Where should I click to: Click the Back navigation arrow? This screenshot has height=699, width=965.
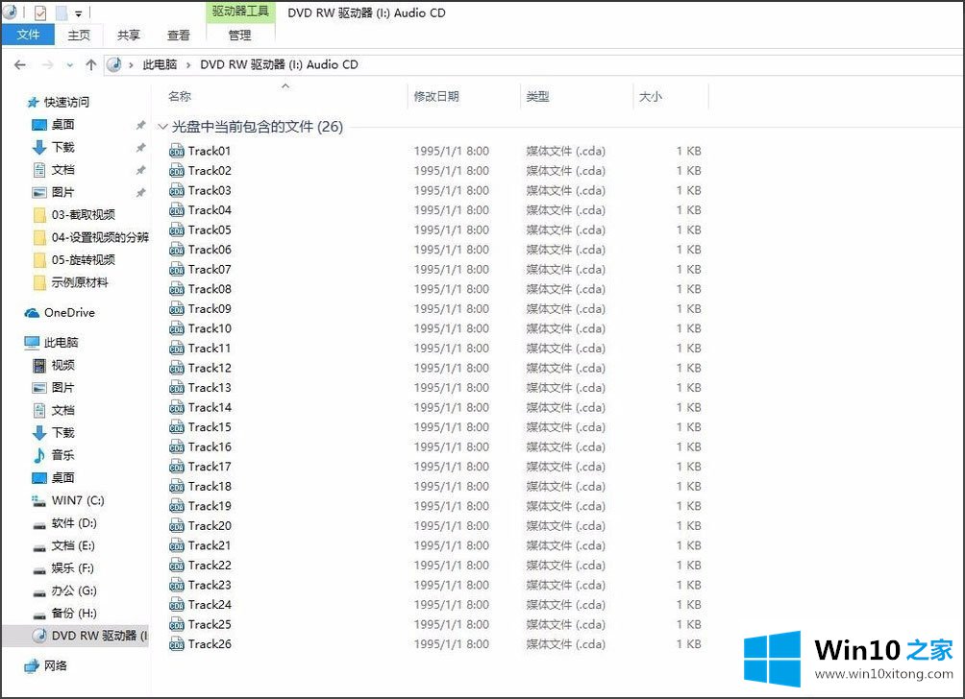click(x=20, y=65)
